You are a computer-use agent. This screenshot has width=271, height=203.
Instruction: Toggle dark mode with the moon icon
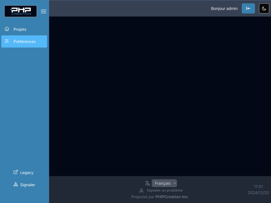pyautogui.click(x=264, y=8)
